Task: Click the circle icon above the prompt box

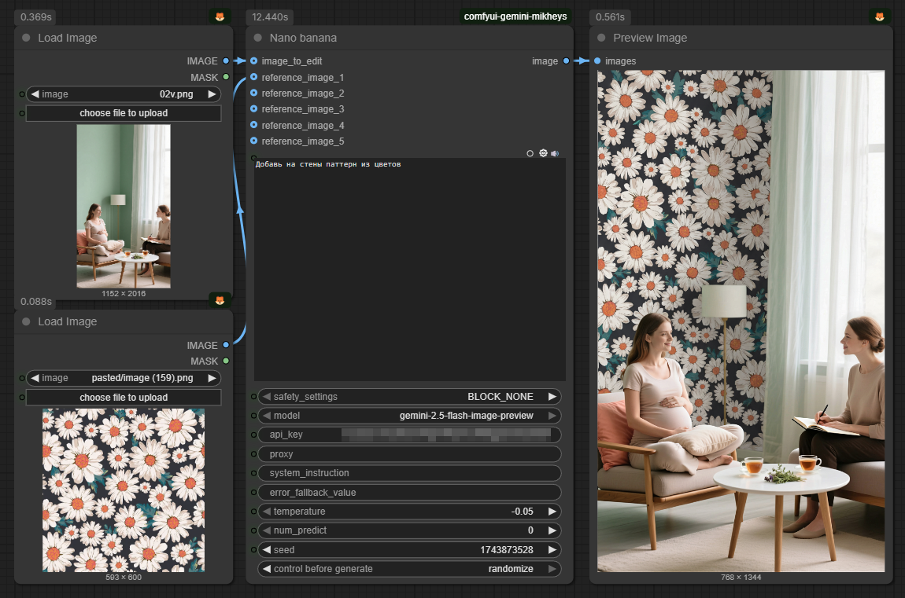Action: click(x=530, y=153)
